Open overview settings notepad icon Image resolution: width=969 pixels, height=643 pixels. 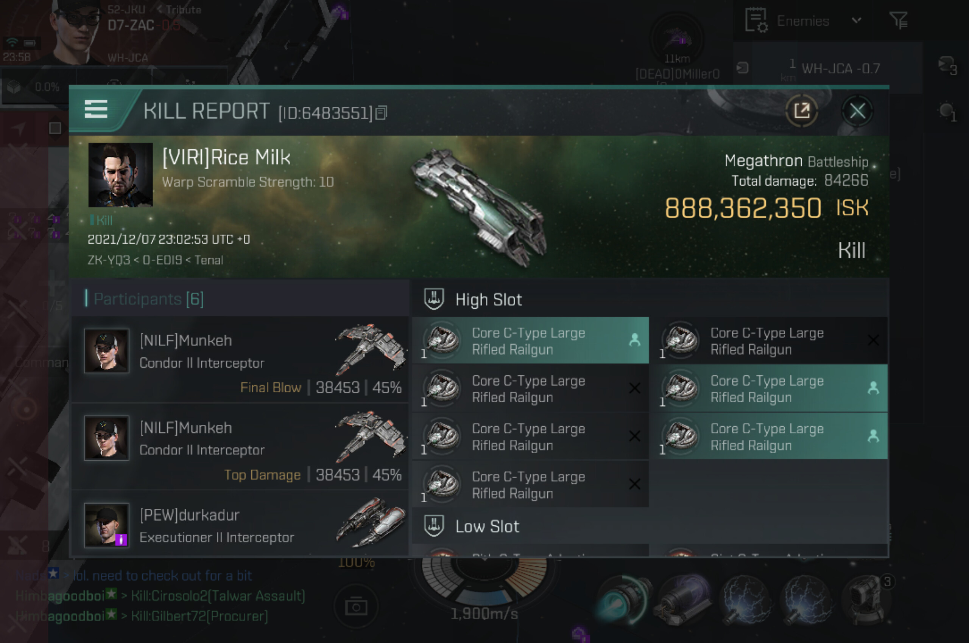click(756, 20)
